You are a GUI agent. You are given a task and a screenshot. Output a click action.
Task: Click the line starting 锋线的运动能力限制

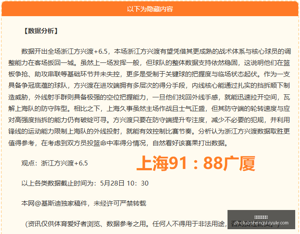pyautogui.click(x=149, y=131)
